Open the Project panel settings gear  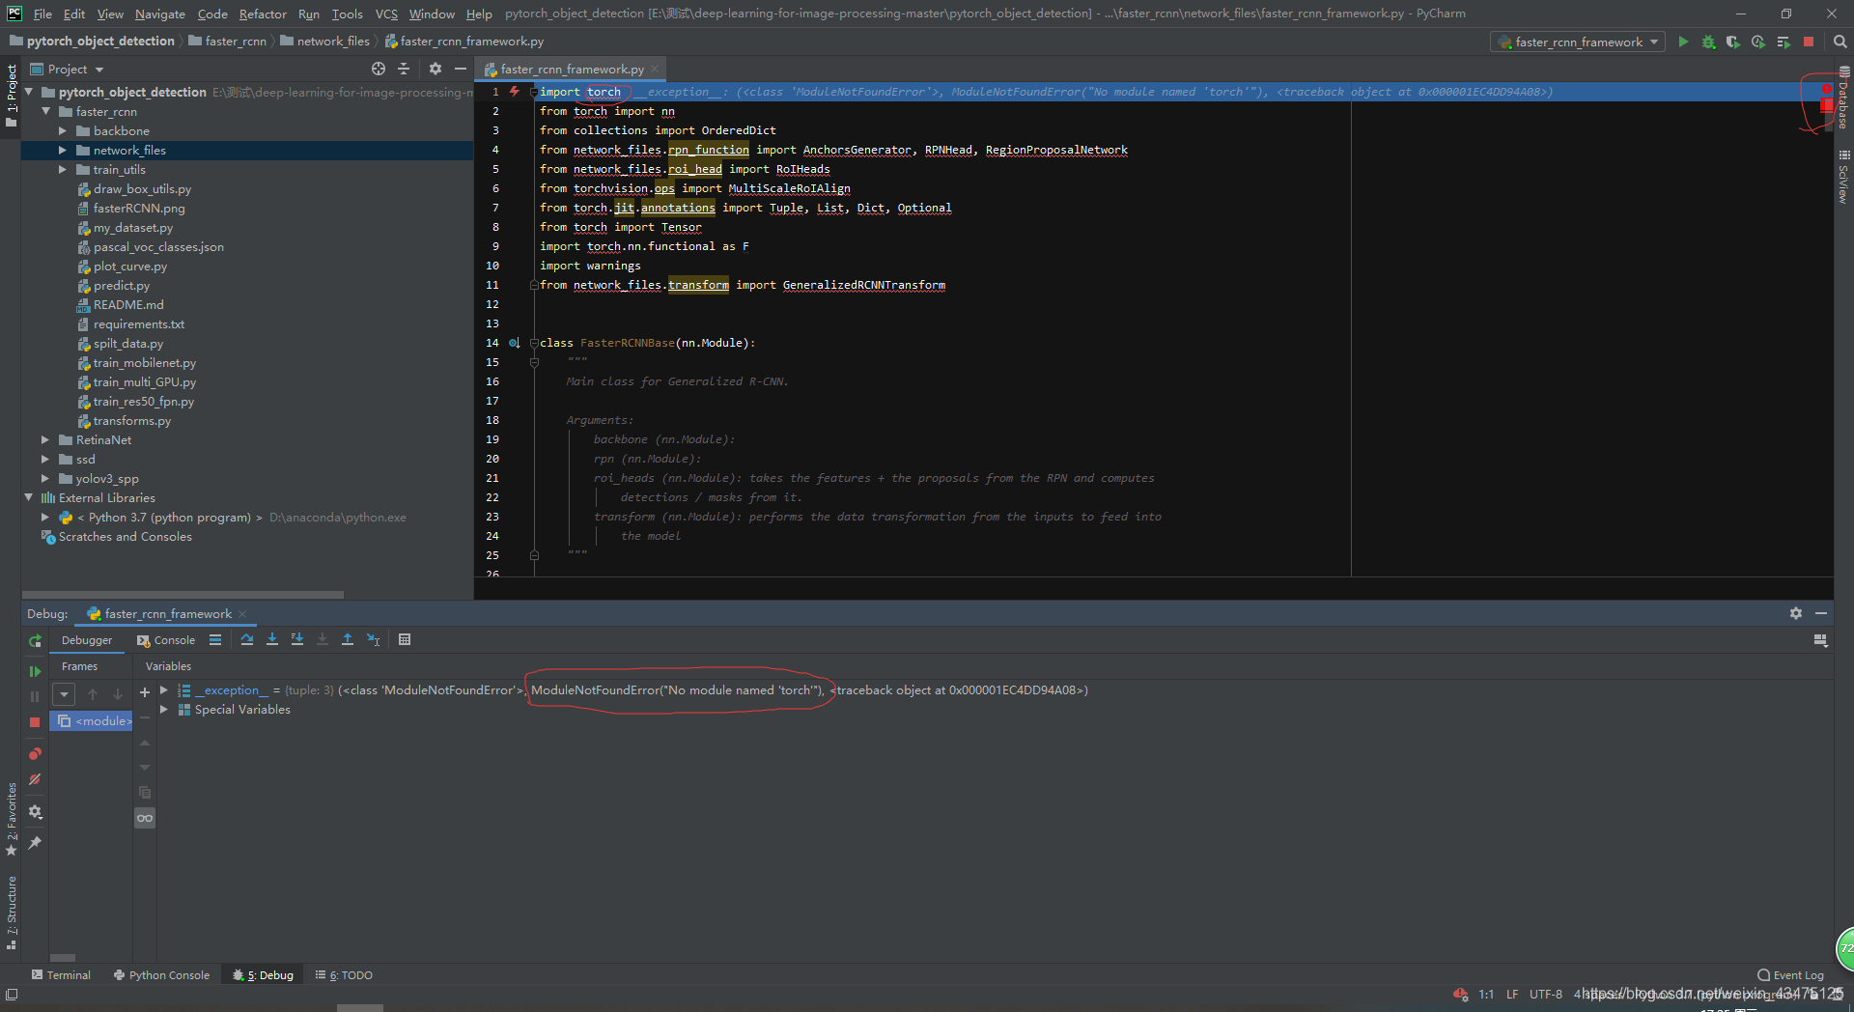(435, 69)
